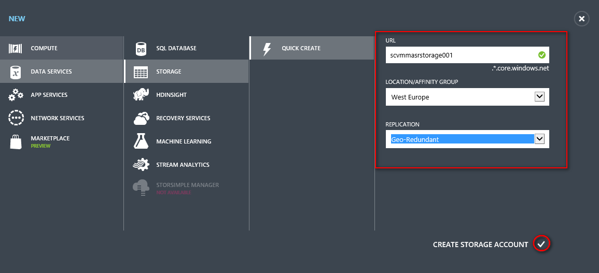Click the .*.core.windows.net suffix text
Viewport: 599px width, 273px height.
520,69
